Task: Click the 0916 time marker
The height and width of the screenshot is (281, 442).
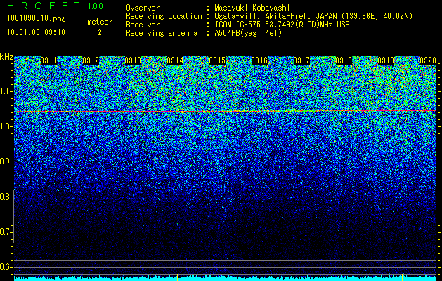Action: [259, 60]
